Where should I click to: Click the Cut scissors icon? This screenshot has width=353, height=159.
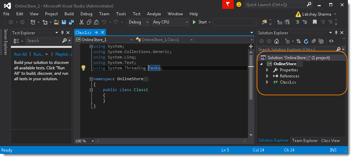coord(82,22)
